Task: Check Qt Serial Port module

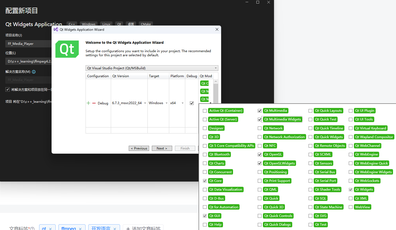Action: [310, 181]
